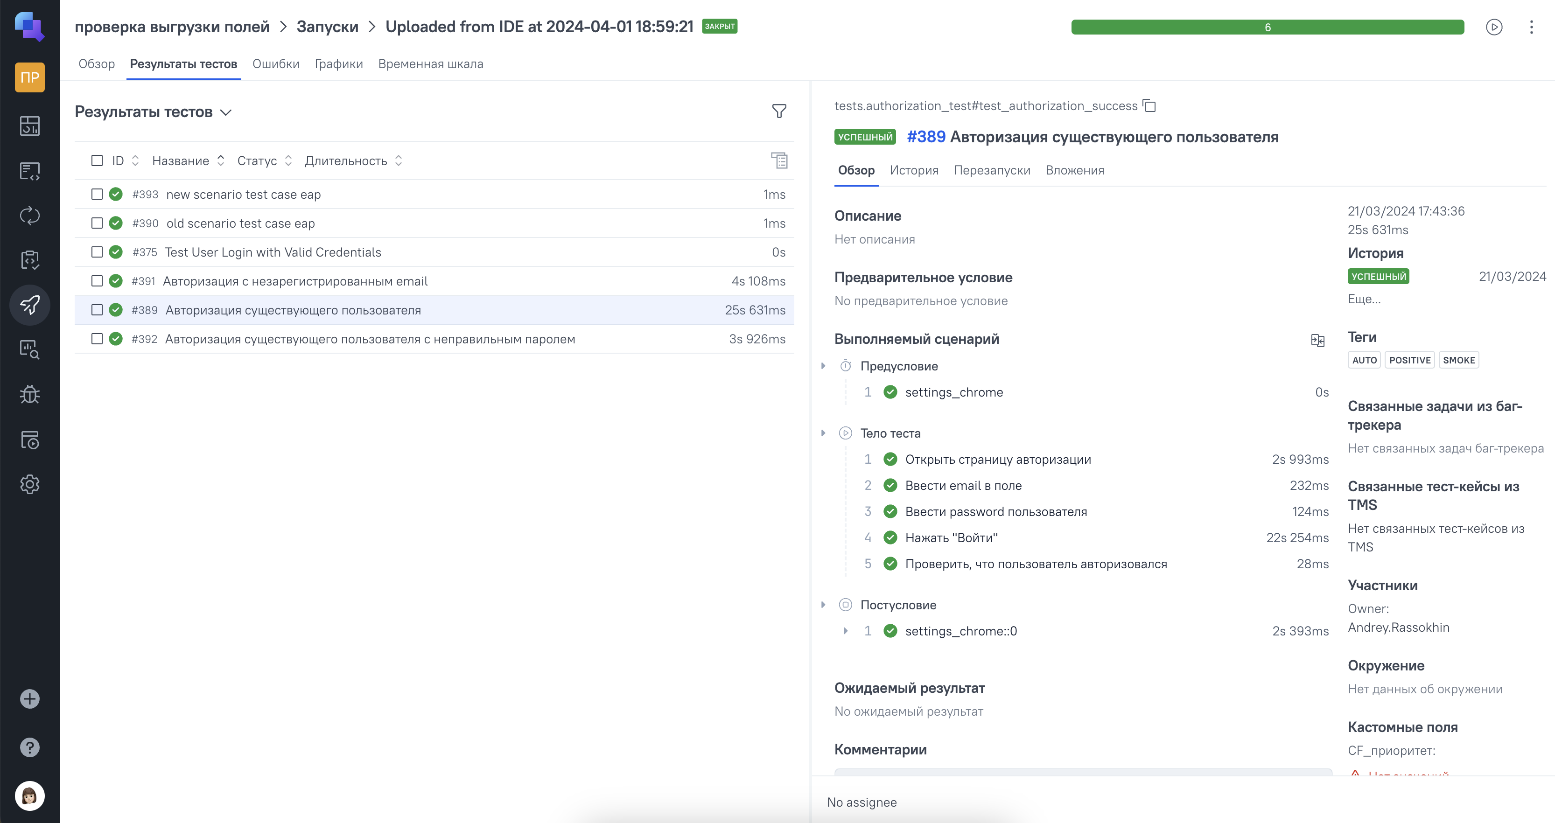Open test case link #389

click(x=926, y=137)
